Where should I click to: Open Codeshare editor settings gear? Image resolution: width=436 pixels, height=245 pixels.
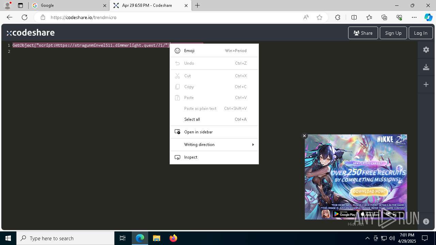[x=426, y=50]
